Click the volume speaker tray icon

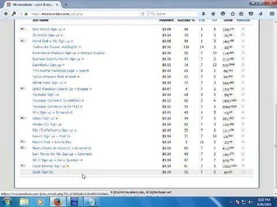pyautogui.click(x=251, y=202)
